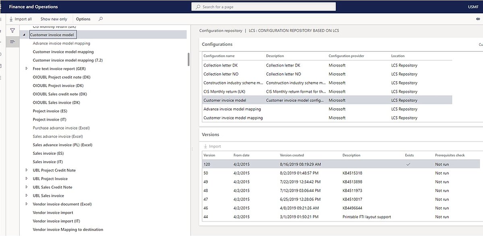Click Import button under Versions
Screen dimensions: 483x236
(212, 146)
